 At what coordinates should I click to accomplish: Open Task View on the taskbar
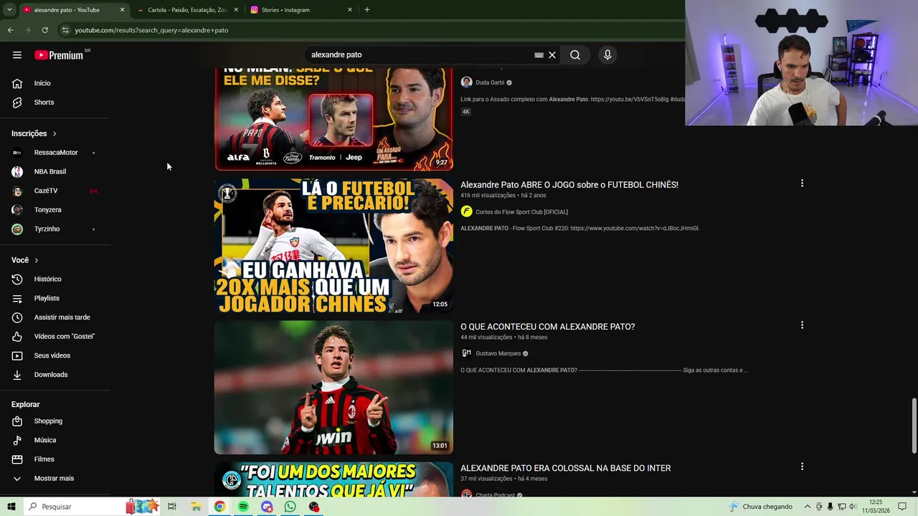coord(172,507)
